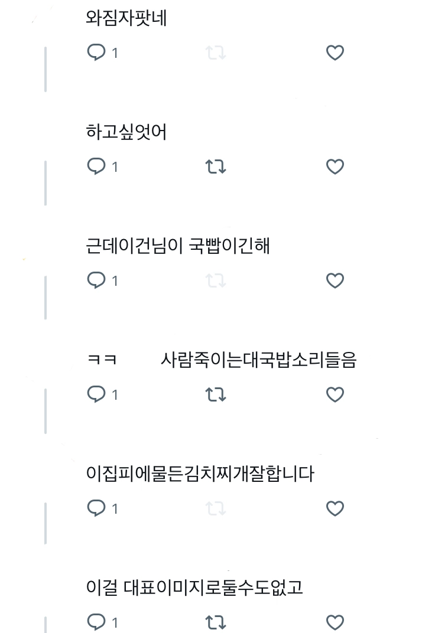435x633 pixels.
Task: Open the tweet reading '하고싶엇어'
Action: pos(126,132)
